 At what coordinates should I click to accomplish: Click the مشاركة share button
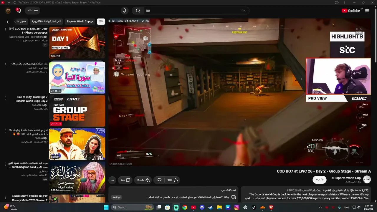click(x=144, y=180)
